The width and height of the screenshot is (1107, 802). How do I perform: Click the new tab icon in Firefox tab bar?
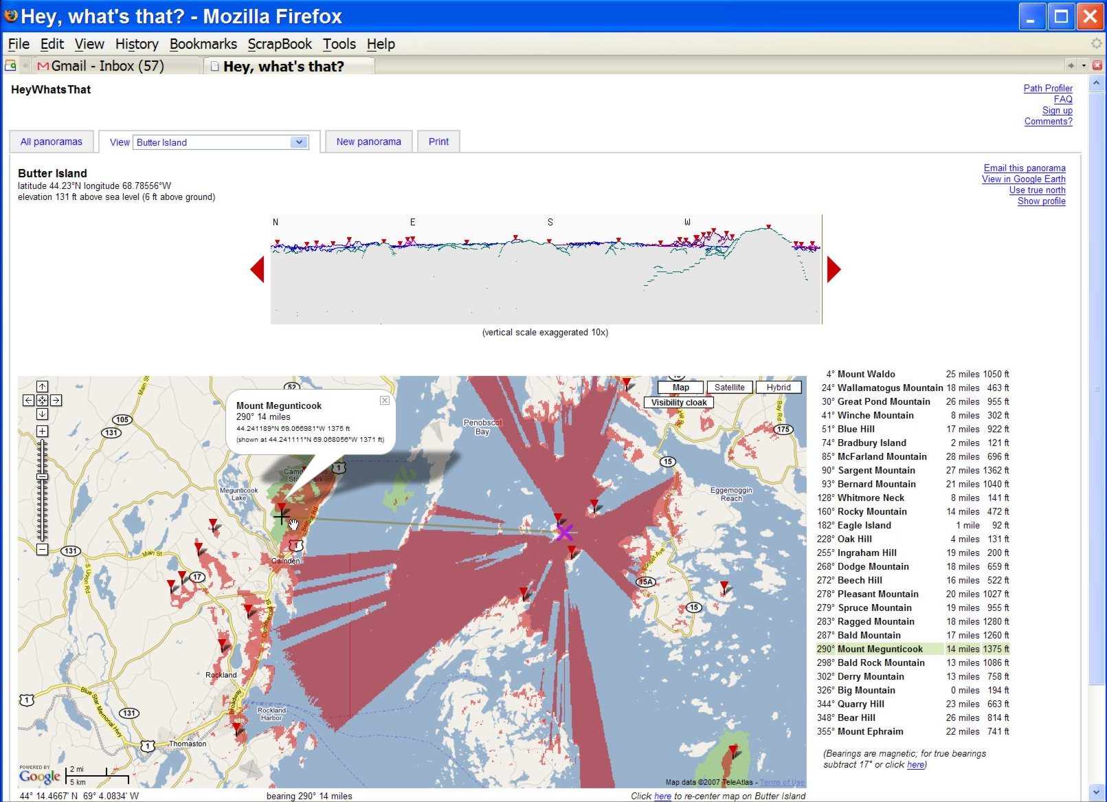pos(11,65)
